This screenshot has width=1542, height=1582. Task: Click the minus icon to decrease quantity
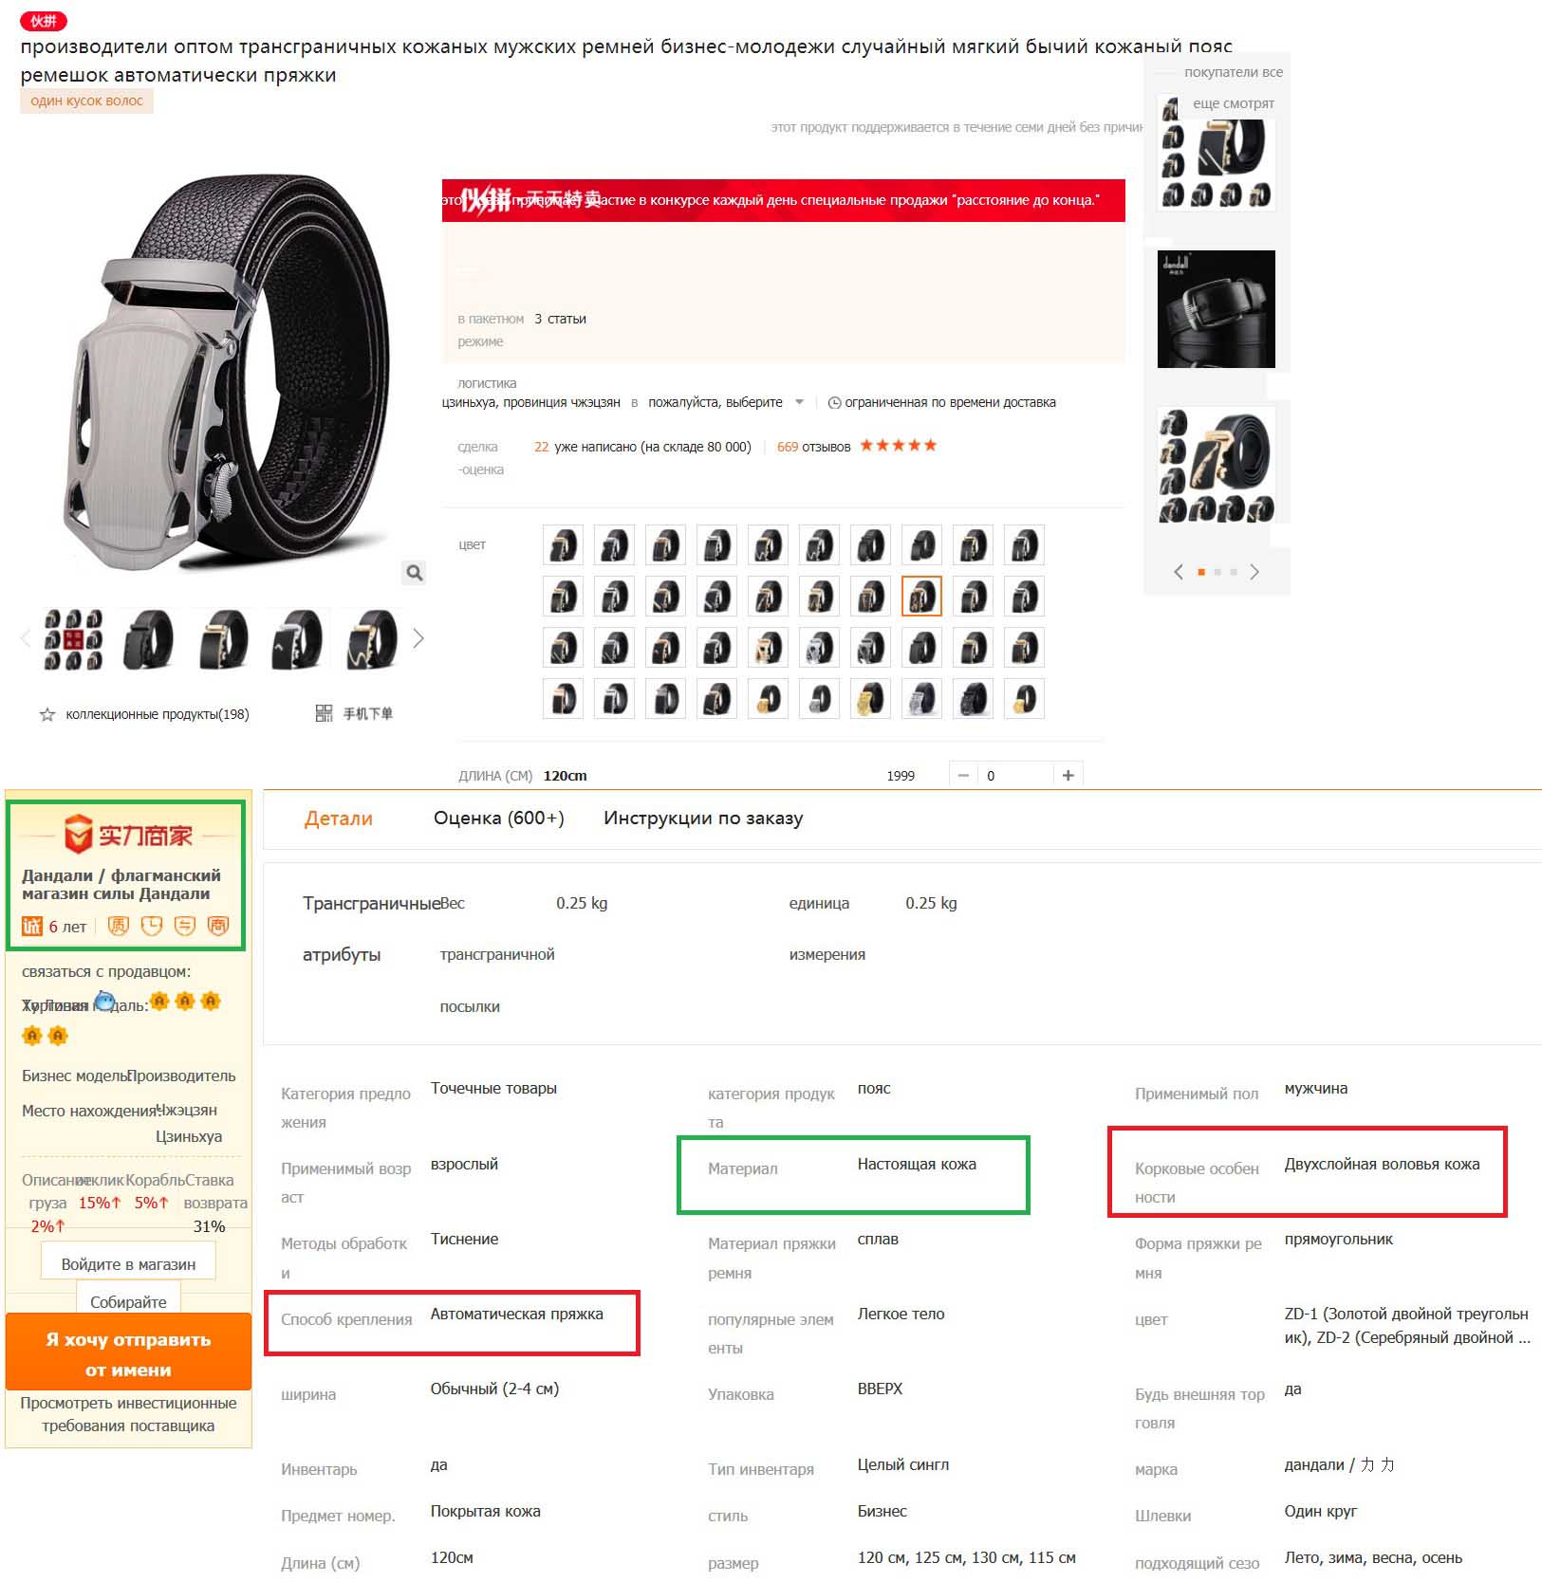tap(963, 776)
